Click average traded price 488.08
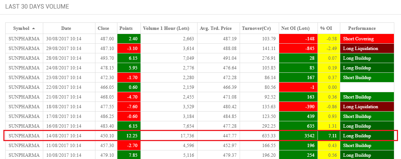This screenshot has width=401, height=159. click(x=230, y=49)
